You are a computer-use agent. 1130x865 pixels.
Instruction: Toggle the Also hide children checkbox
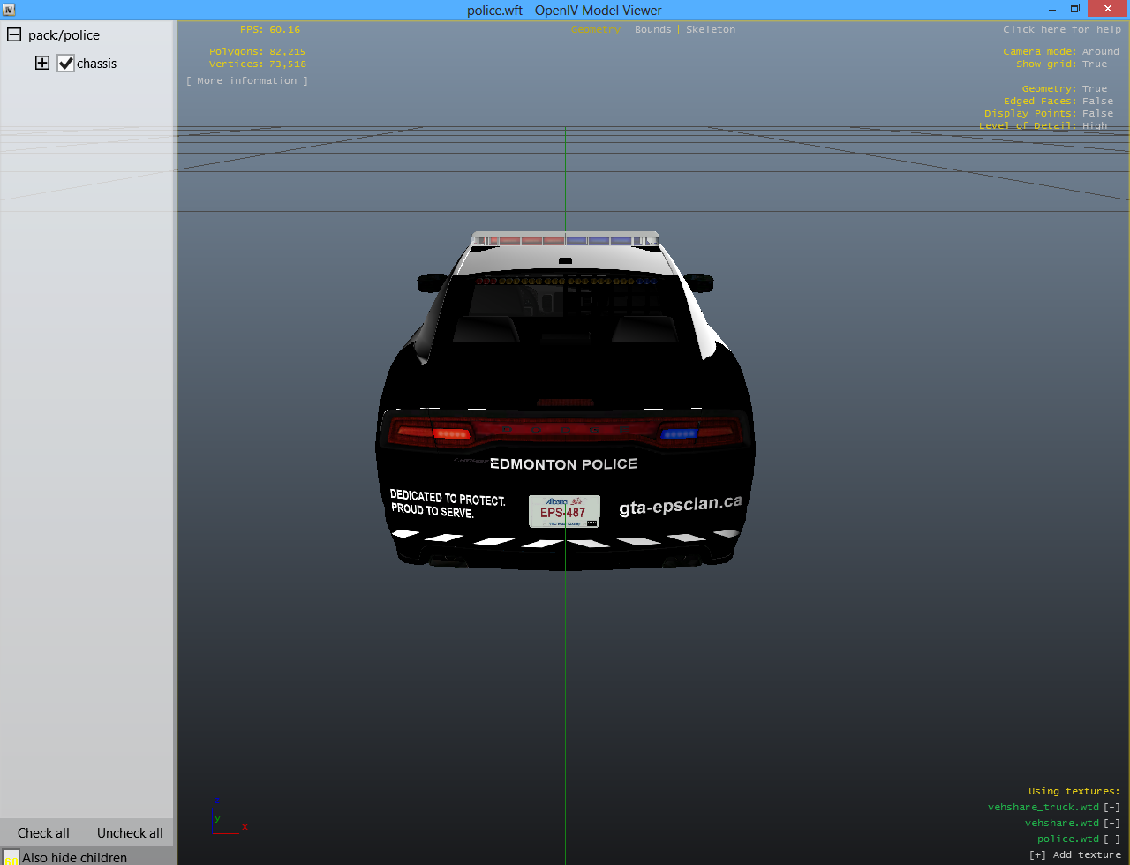pyautogui.click(x=11, y=857)
